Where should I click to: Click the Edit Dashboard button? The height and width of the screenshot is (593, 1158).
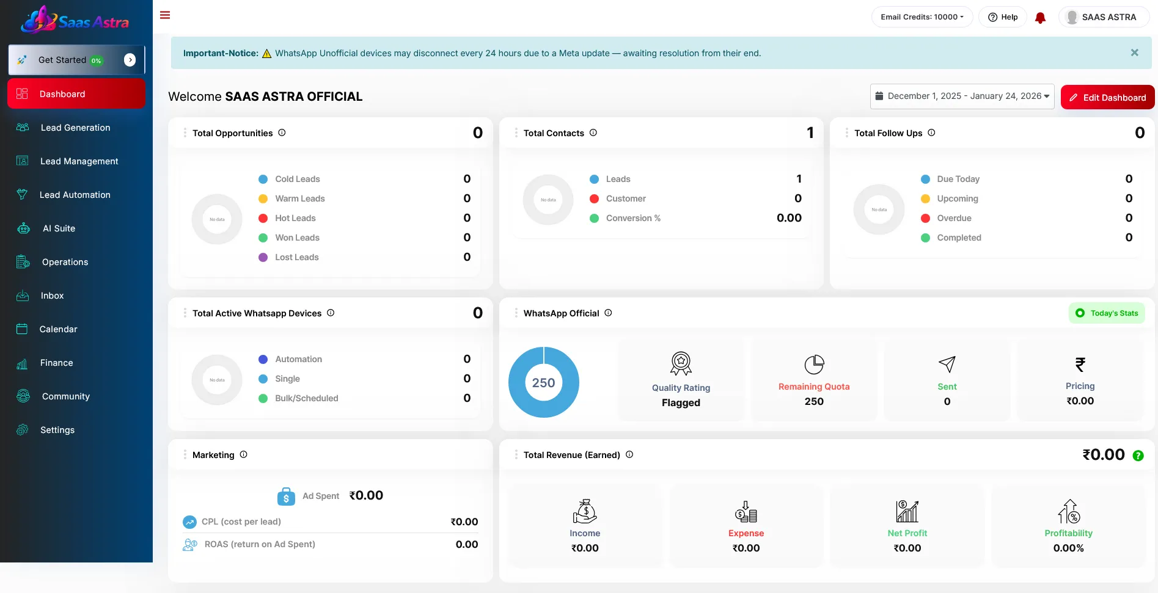[x=1107, y=98]
